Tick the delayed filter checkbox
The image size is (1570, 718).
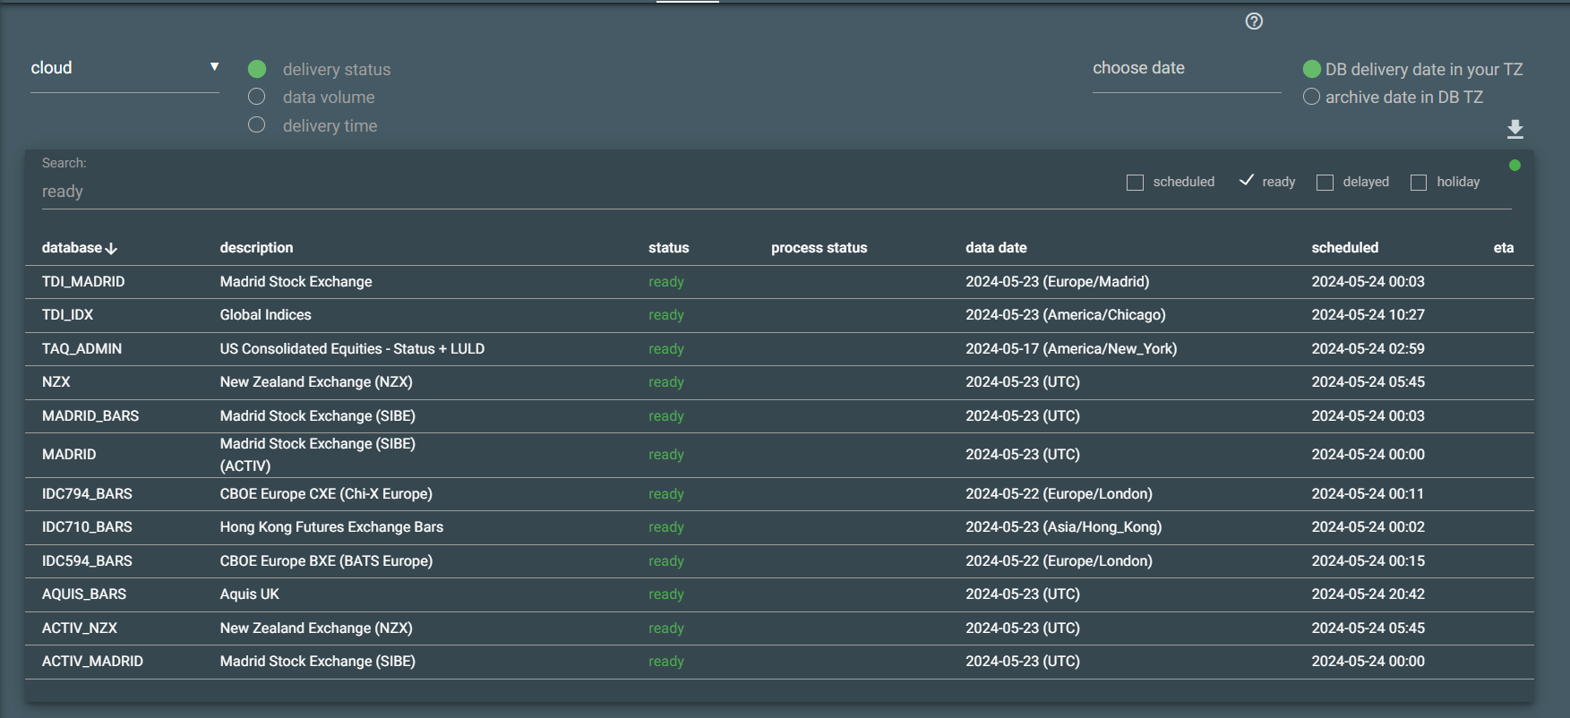click(1325, 183)
